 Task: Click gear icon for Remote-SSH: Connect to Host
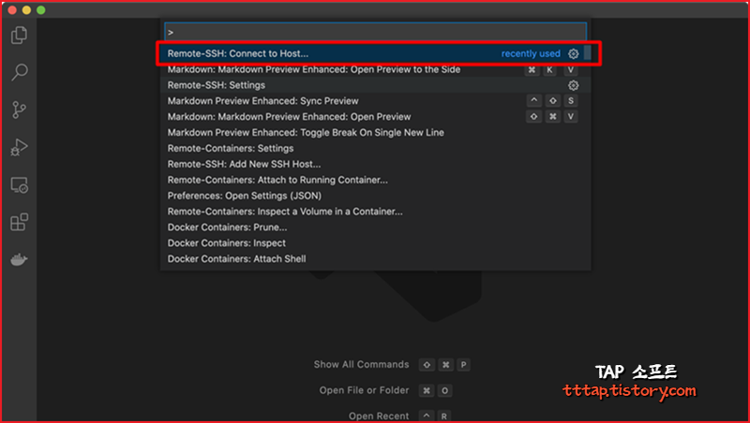[x=573, y=53]
